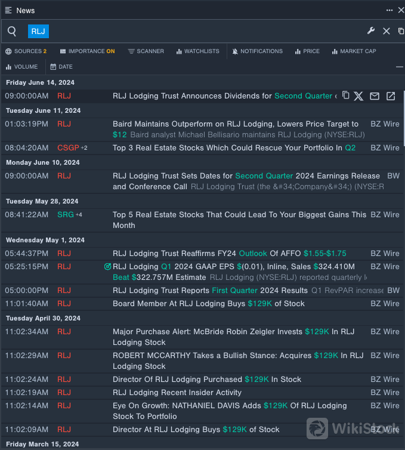Open dividends article in external window

click(391, 96)
